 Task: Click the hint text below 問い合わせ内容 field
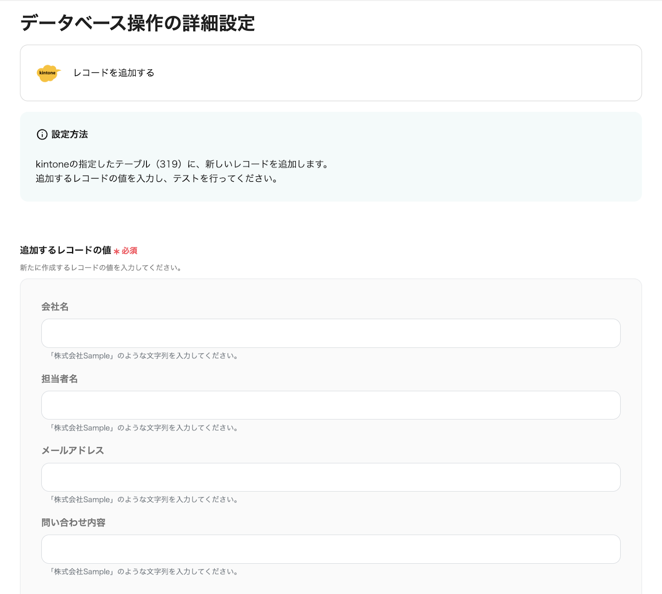tap(144, 572)
